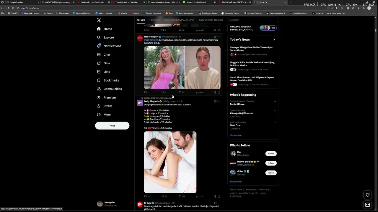Open Stranger Things Final Trailer news

point(253,51)
